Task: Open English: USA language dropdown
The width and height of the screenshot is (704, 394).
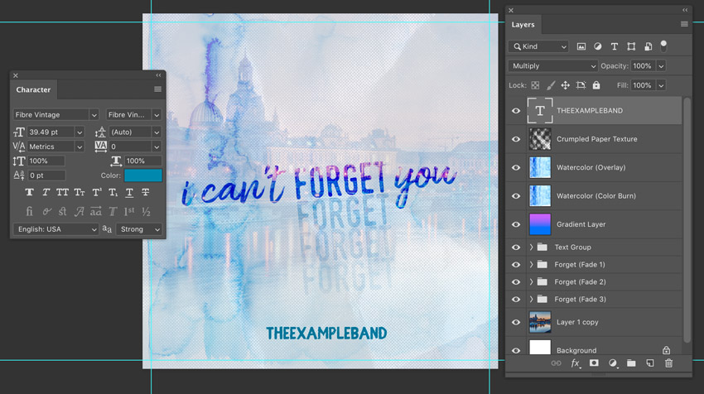Action: pyautogui.click(x=55, y=229)
